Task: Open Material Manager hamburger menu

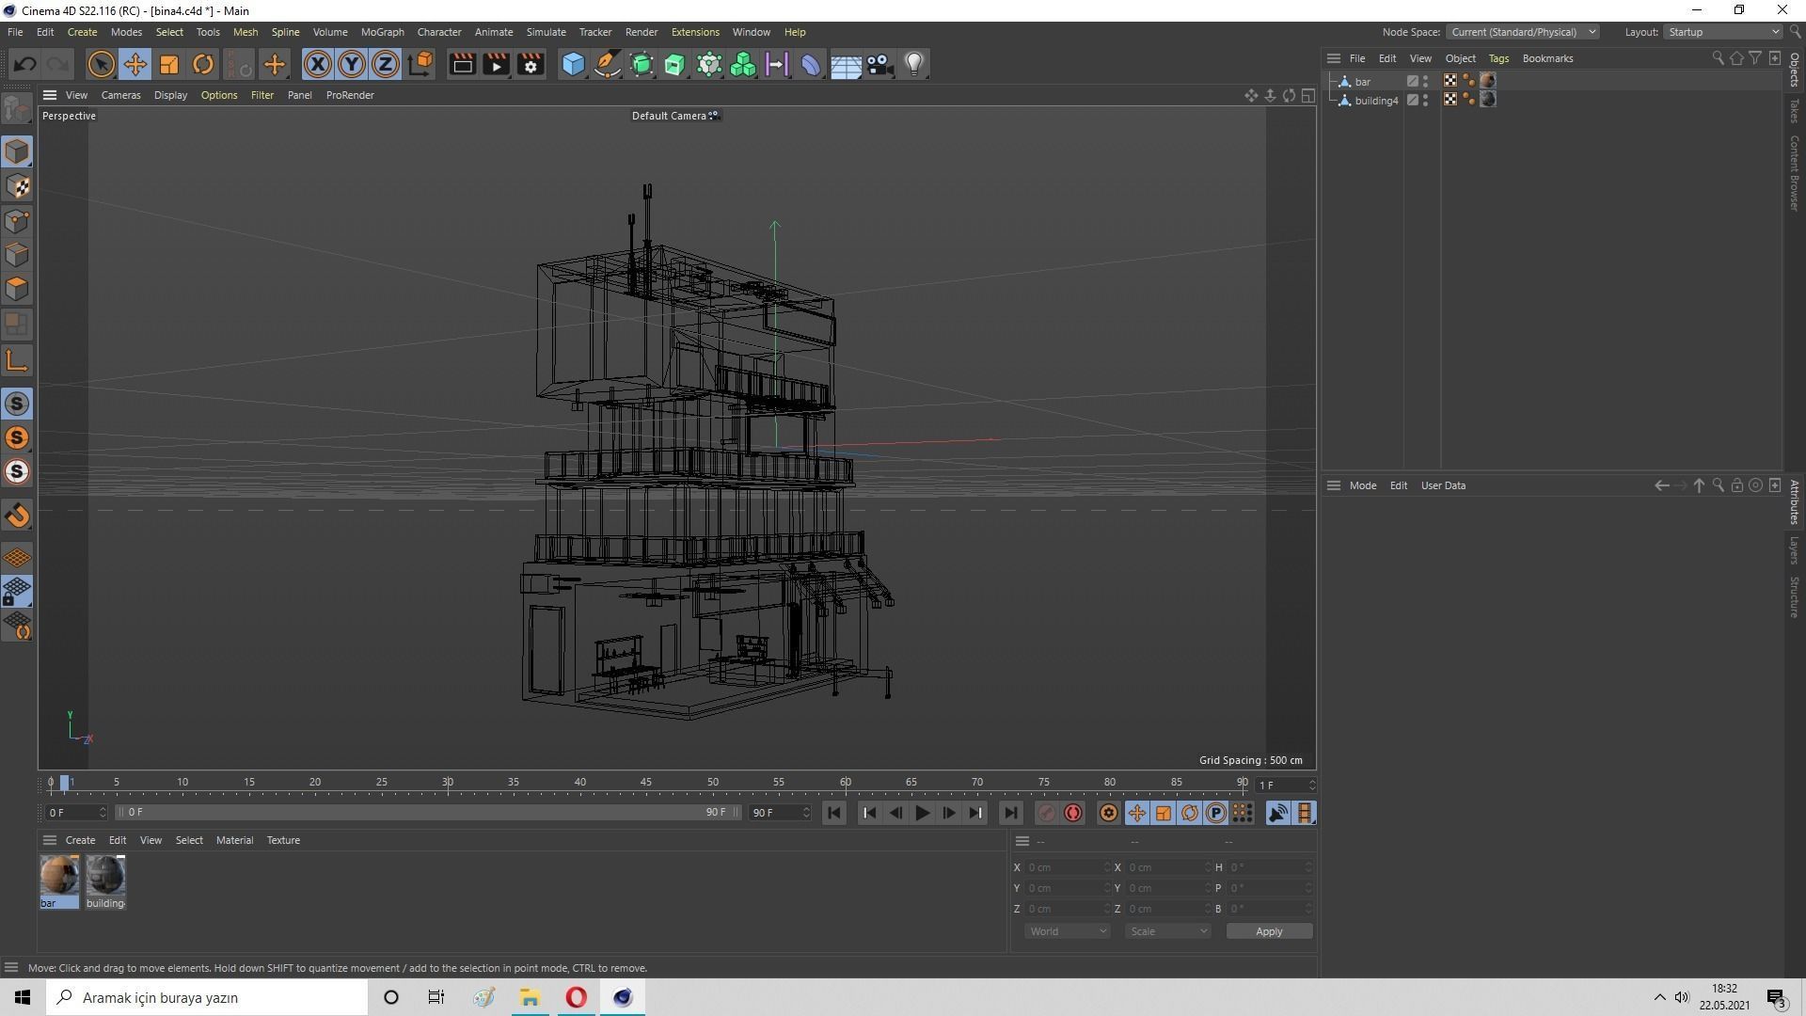Action: (50, 840)
